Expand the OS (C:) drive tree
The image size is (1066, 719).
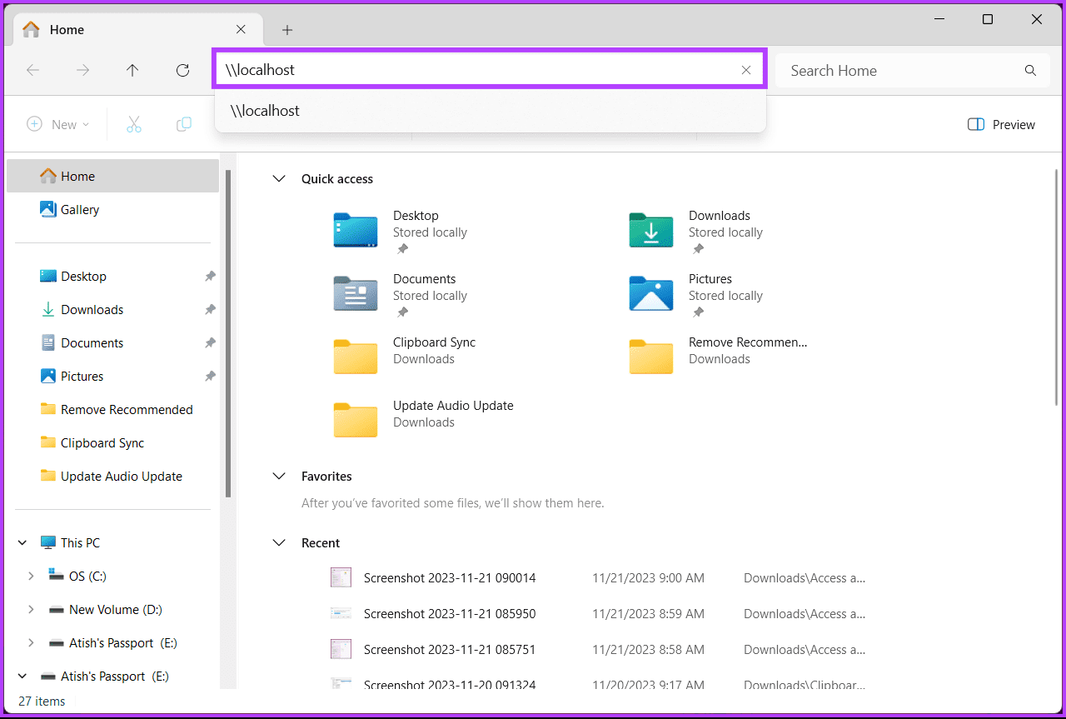click(x=31, y=576)
